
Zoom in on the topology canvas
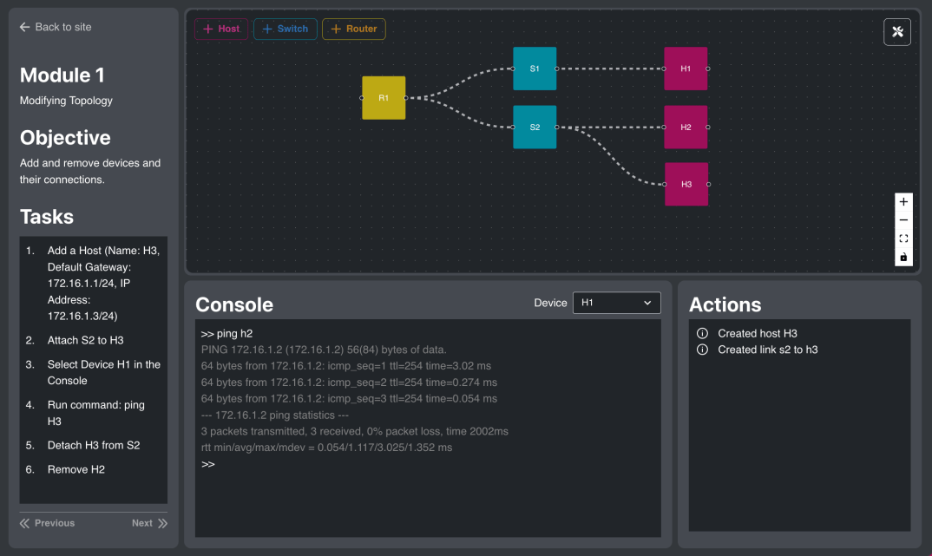coord(903,201)
